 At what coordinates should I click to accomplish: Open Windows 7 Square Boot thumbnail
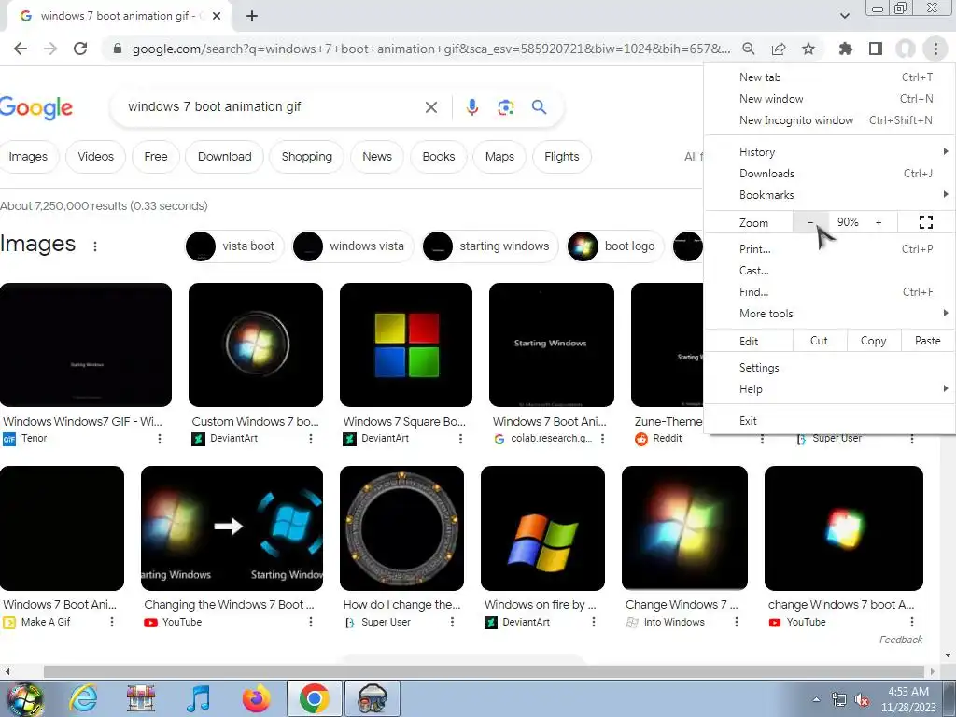[406, 344]
